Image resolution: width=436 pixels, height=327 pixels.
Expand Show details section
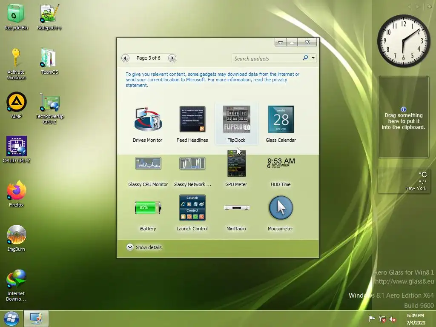tap(144, 247)
